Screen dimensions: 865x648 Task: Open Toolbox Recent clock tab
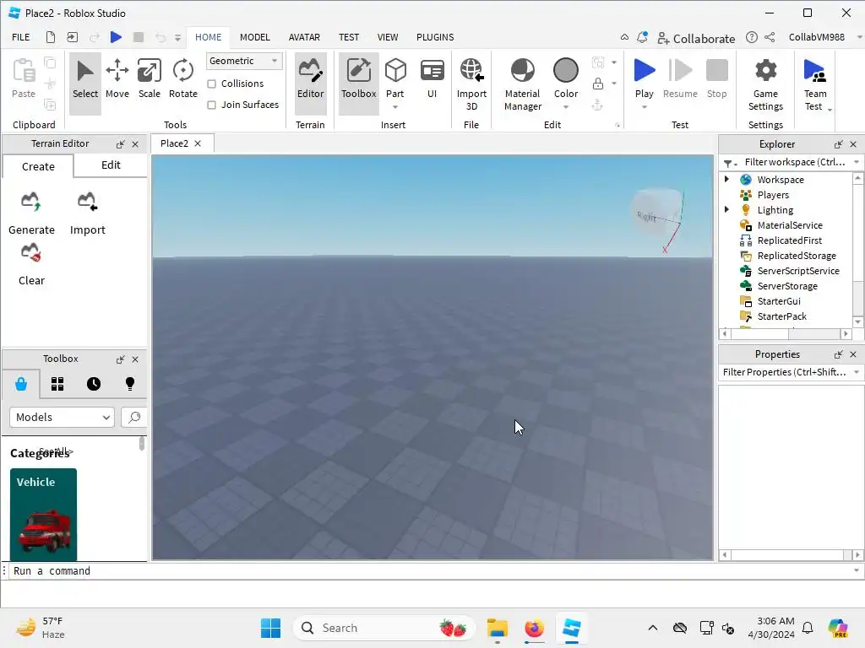[94, 384]
